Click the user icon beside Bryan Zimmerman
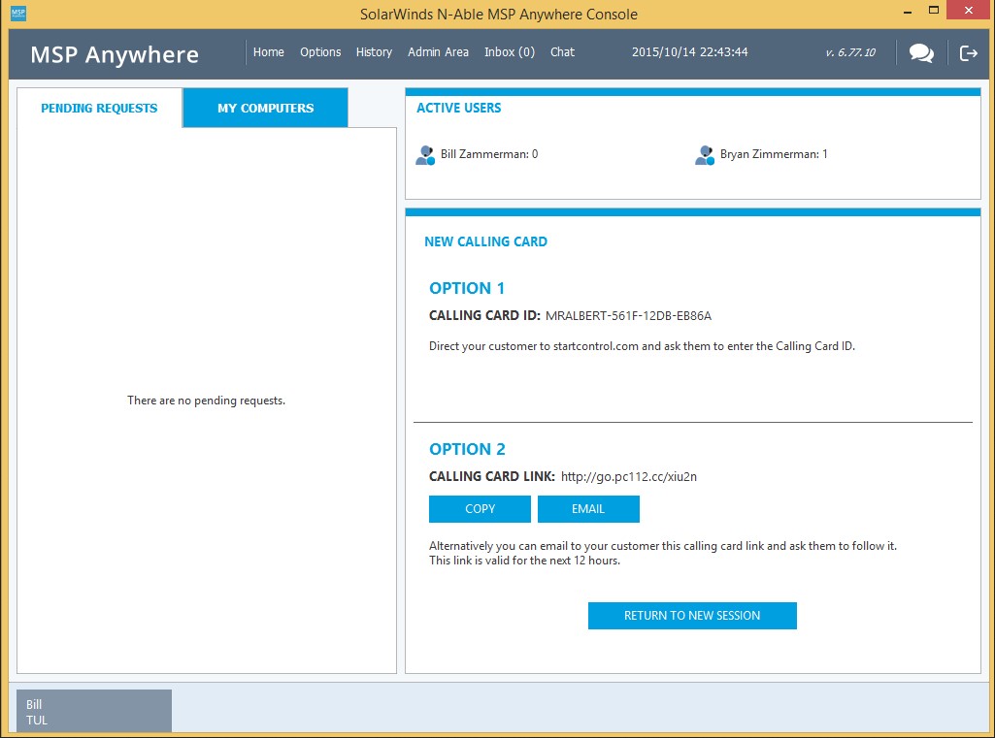Screen dimensions: 995x738 tap(704, 154)
